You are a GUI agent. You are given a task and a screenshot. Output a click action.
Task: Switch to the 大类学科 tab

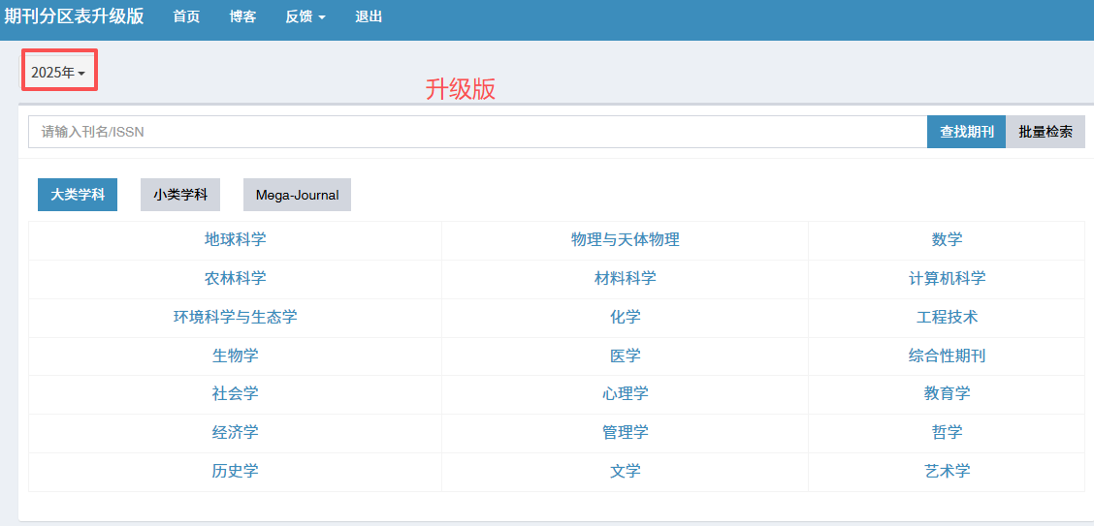click(x=78, y=195)
